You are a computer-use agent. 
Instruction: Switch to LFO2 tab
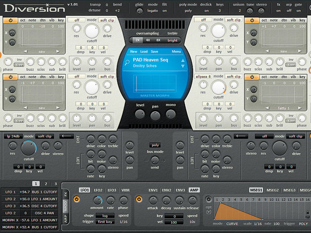coord(98,190)
